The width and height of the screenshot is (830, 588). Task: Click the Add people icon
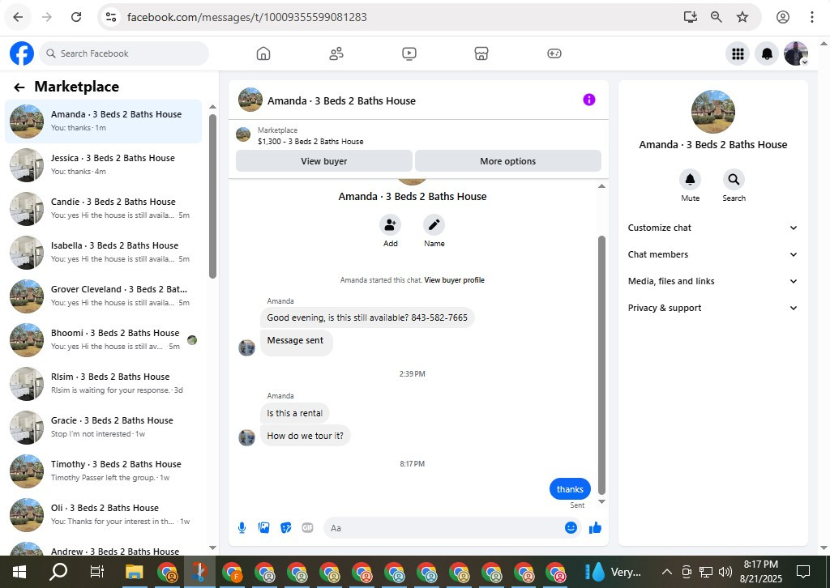tap(390, 225)
